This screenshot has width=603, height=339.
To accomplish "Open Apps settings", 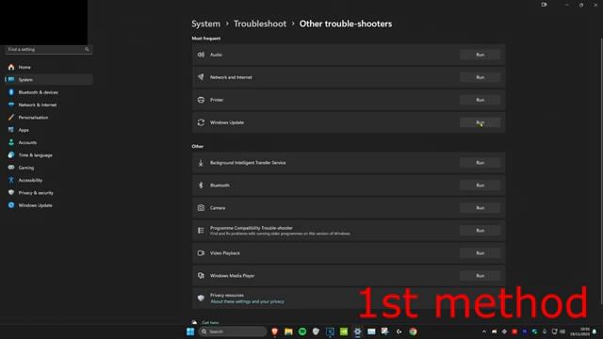I will [x=48, y=130].
